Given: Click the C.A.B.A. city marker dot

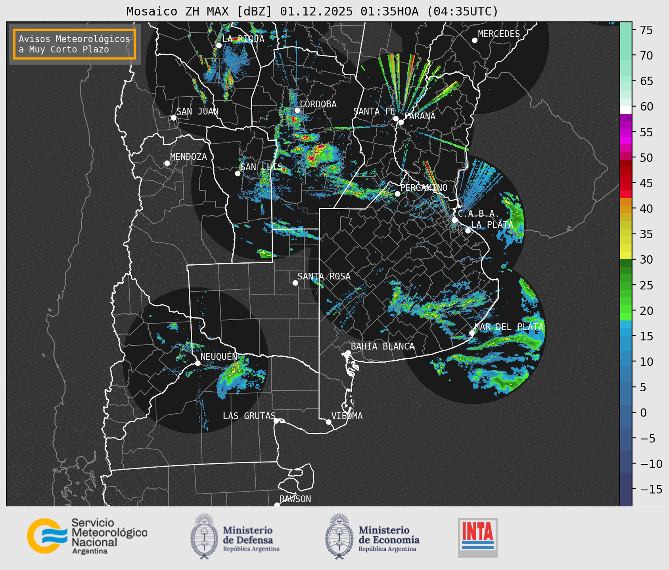Looking at the screenshot, I should pyautogui.click(x=455, y=220).
